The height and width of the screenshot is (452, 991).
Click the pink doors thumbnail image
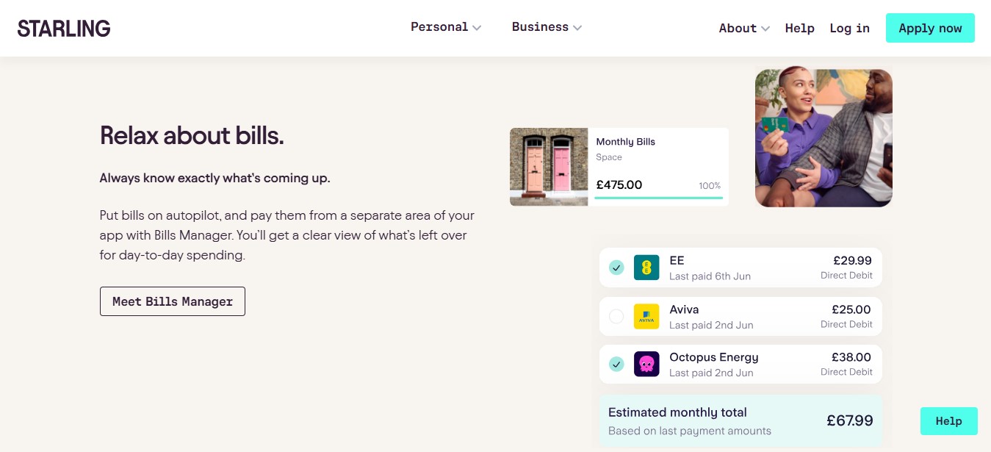[549, 167]
